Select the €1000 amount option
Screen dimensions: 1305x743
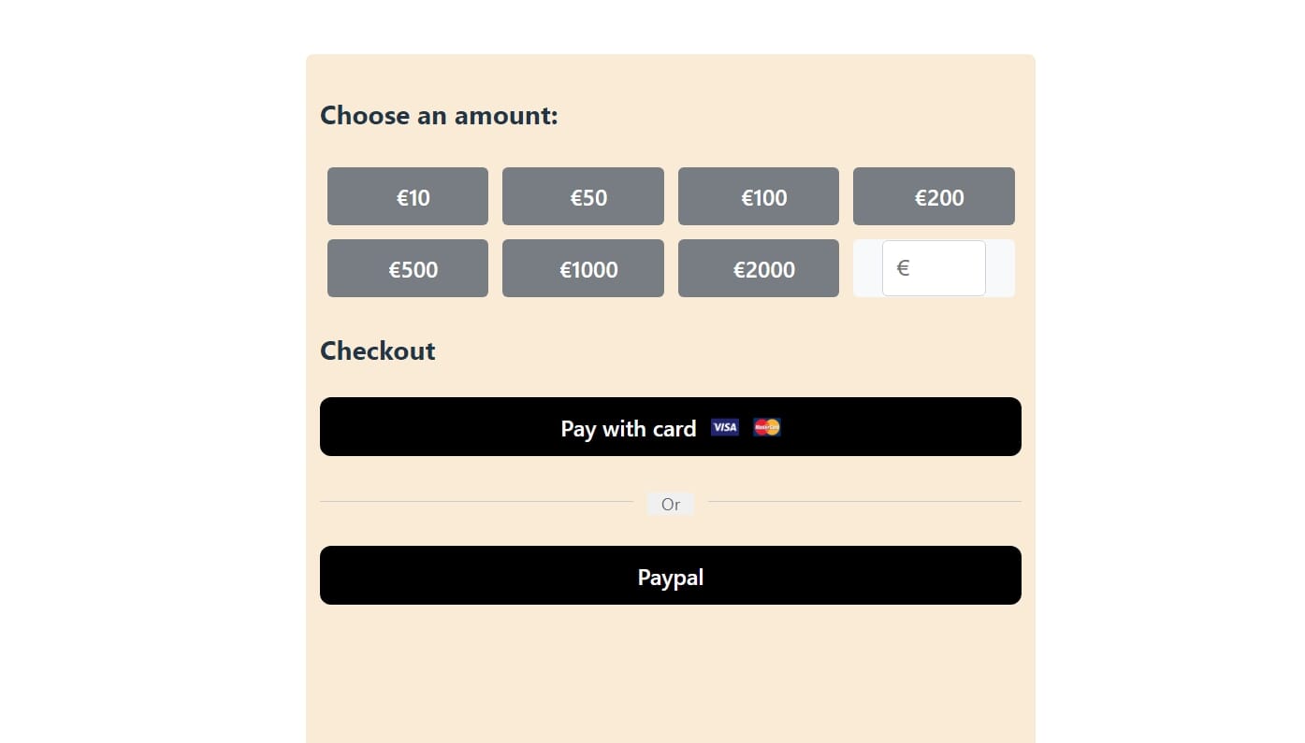(x=583, y=268)
